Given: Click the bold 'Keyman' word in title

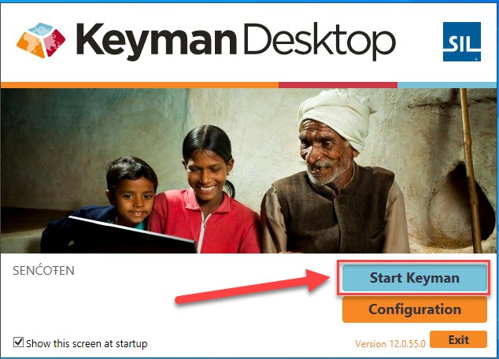Looking at the screenshot, I should [x=157, y=40].
